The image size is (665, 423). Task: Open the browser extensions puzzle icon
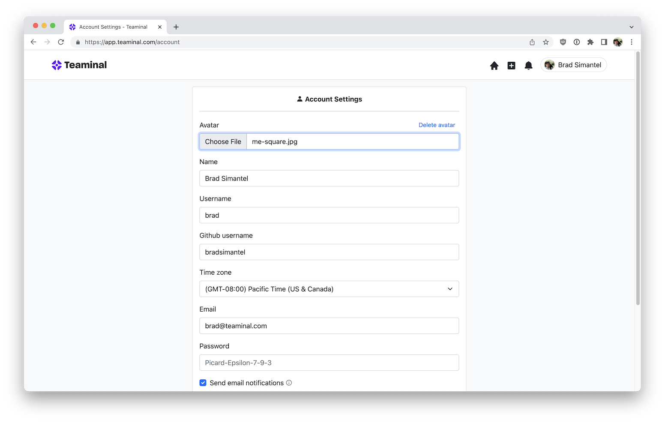click(590, 42)
